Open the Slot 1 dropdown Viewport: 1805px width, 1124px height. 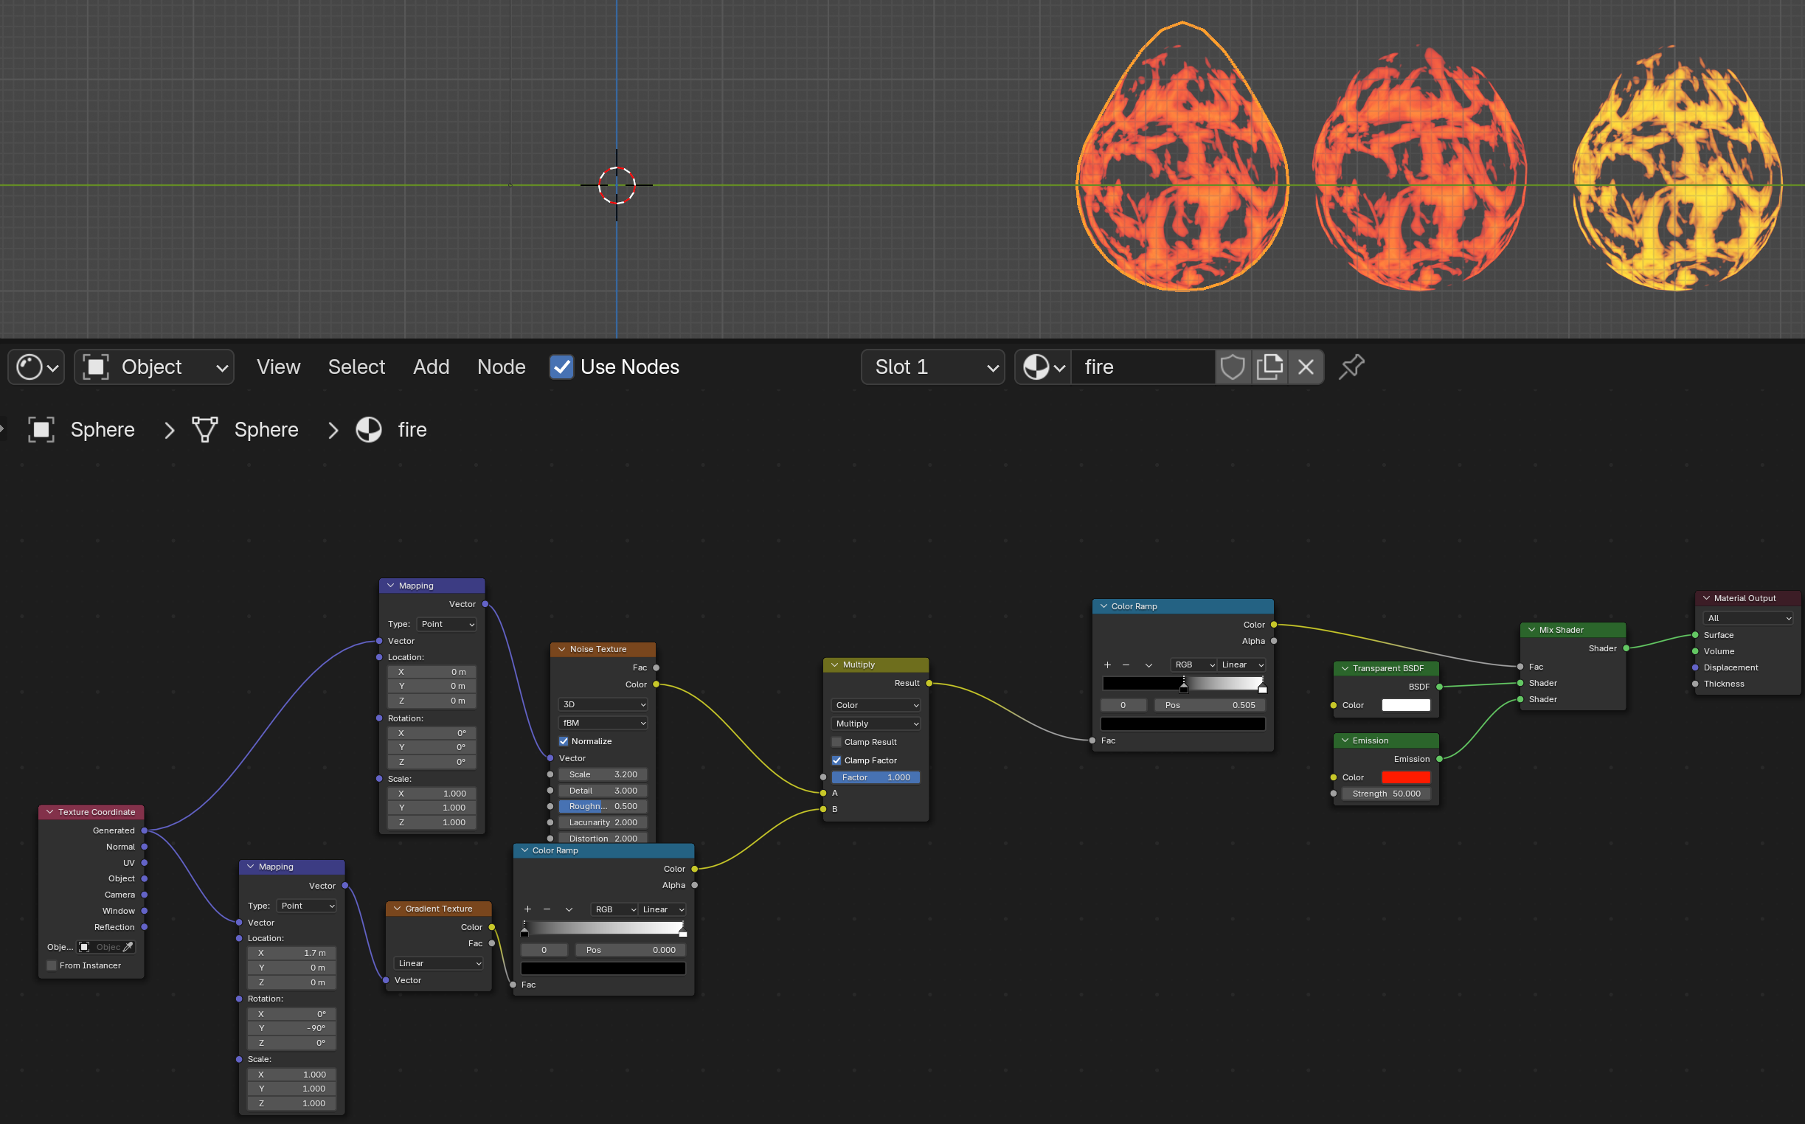[933, 367]
